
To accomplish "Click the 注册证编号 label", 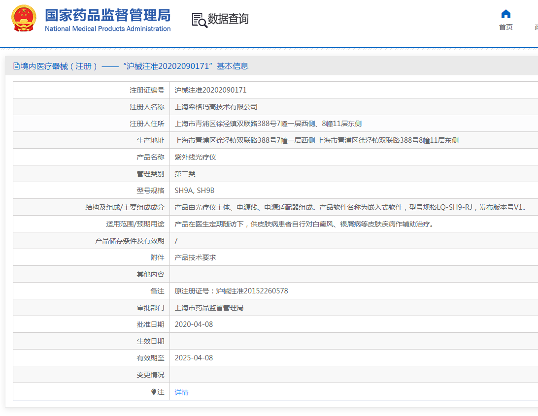I will 147,90.
